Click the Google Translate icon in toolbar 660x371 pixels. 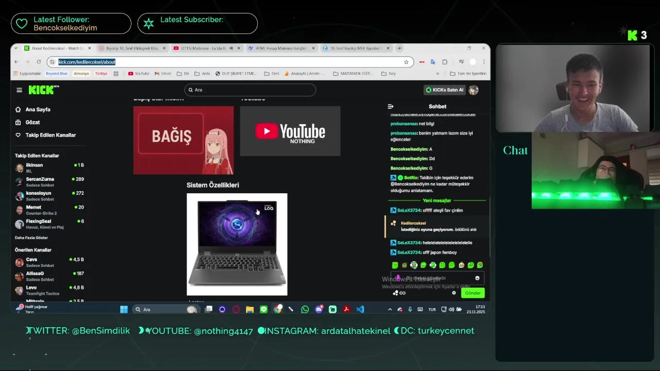pyautogui.click(x=433, y=62)
